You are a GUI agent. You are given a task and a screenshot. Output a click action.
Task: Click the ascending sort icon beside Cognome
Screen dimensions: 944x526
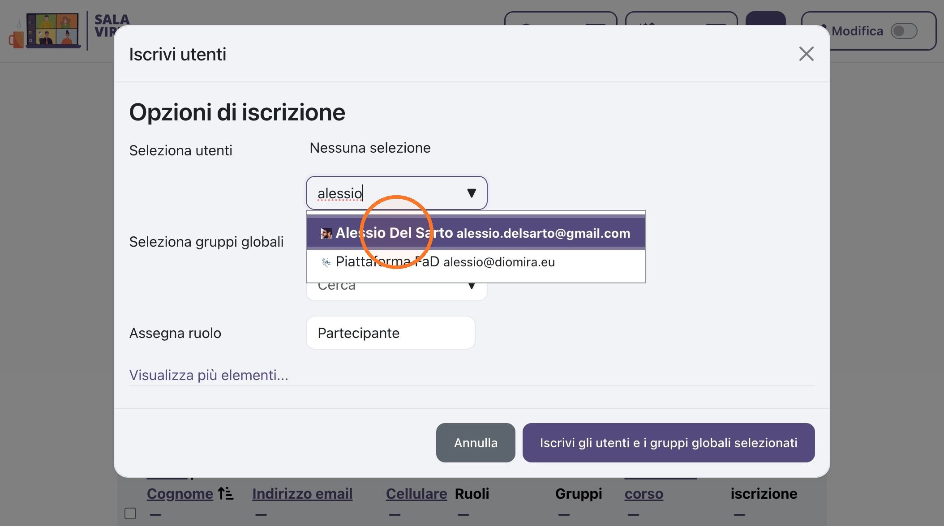coord(226,494)
